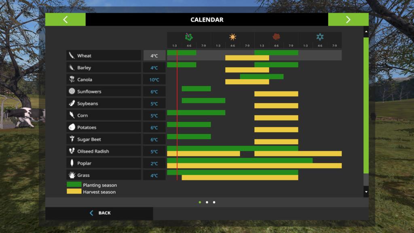Click the Canola 10°C temperature cell
414x233 pixels.
click(x=154, y=80)
